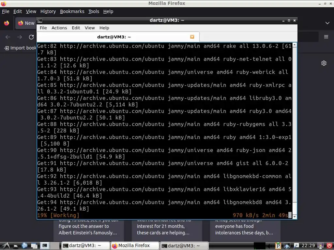This screenshot has height=250, width=334.
Task: Open the LXQt start menu icon
Action: tap(6, 246)
